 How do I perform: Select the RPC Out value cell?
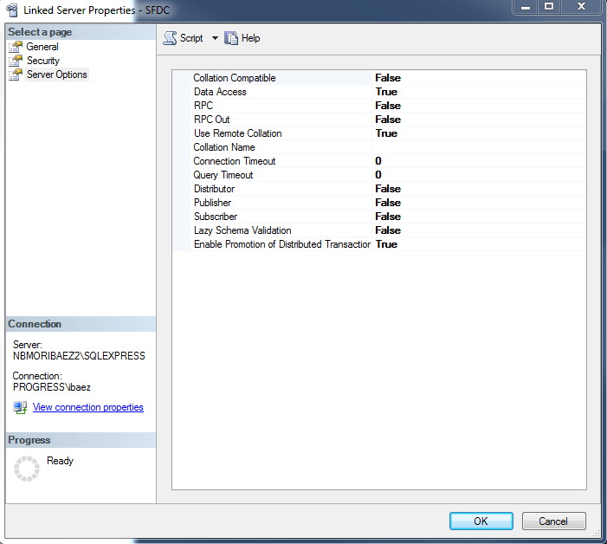tap(479, 120)
